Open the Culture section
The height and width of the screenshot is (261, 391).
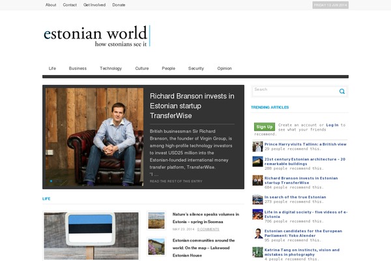142,68
